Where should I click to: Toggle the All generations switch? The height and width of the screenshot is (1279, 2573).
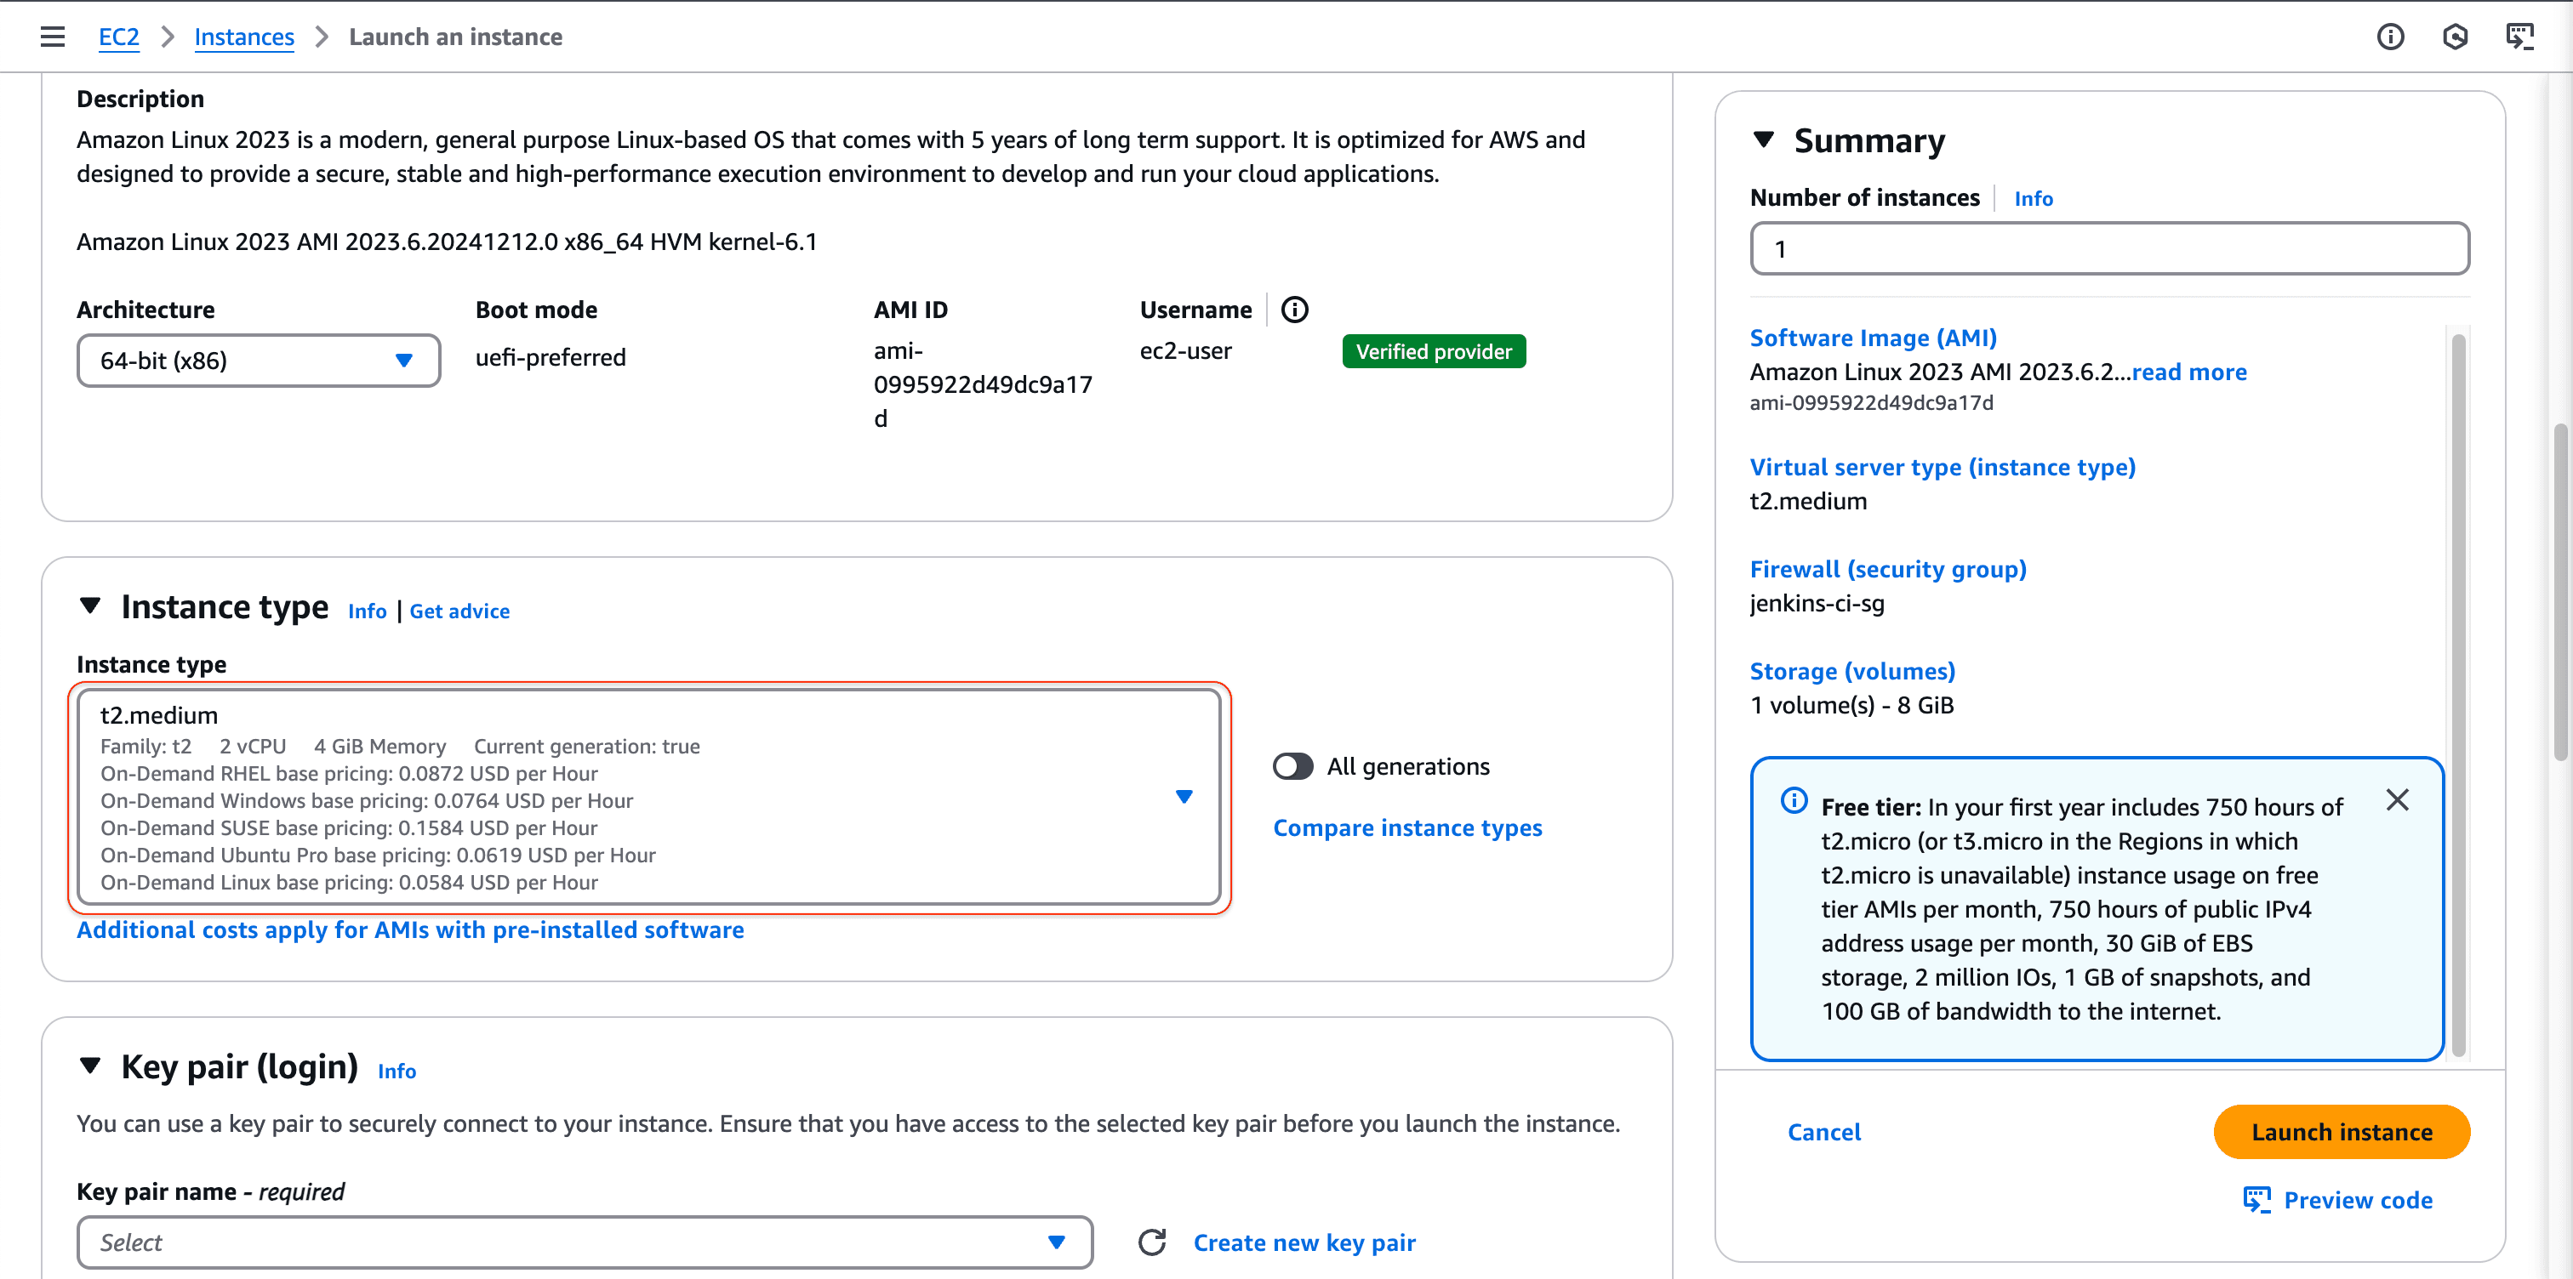coord(1292,766)
